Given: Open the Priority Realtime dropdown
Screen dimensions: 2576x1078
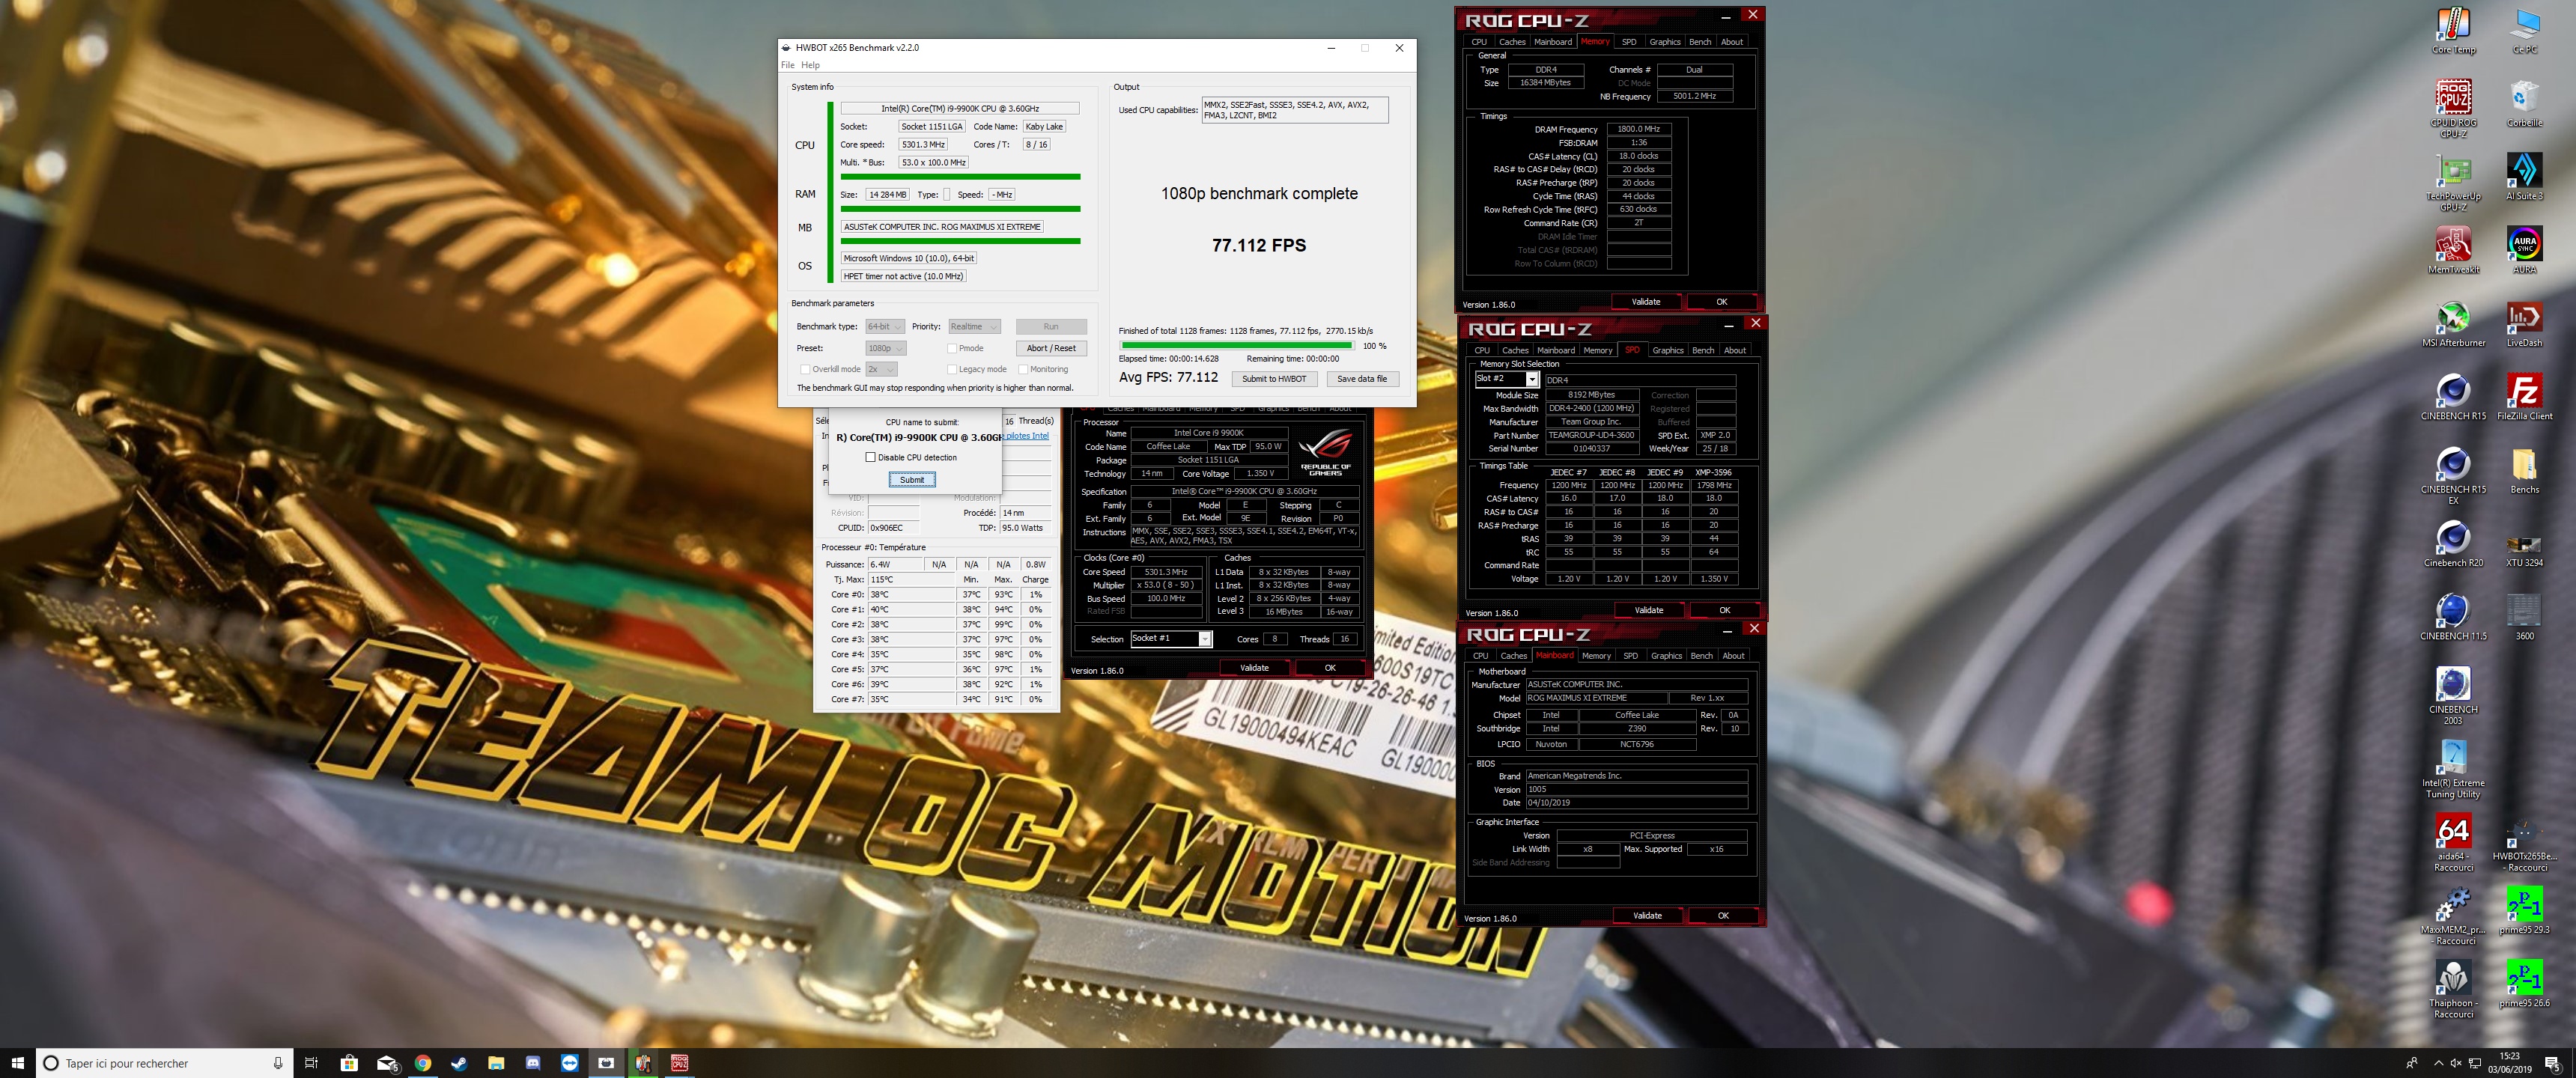Looking at the screenshot, I should [x=974, y=327].
